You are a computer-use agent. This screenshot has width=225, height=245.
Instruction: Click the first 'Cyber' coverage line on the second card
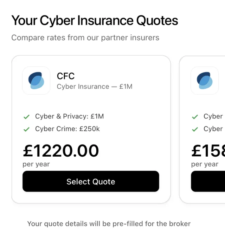point(213,116)
